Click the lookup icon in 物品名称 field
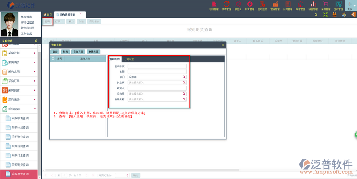357x179 pixels. 184,99
